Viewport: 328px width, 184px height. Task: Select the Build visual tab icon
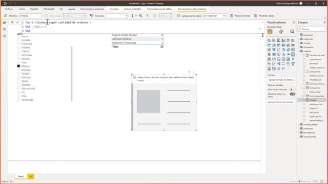(270, 32)
